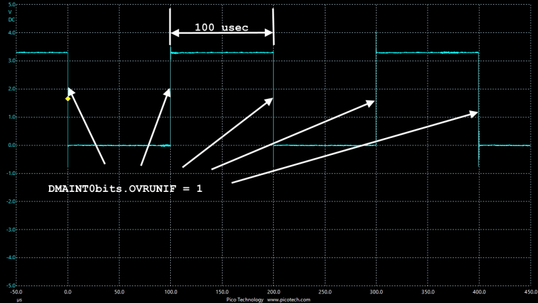Click the Pico Technology label
This screenshot has width=538, height=303.
point(245,300)
